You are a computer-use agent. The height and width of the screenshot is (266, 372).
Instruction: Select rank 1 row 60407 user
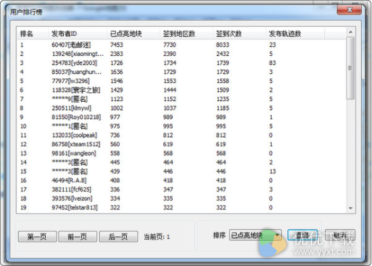181,45
